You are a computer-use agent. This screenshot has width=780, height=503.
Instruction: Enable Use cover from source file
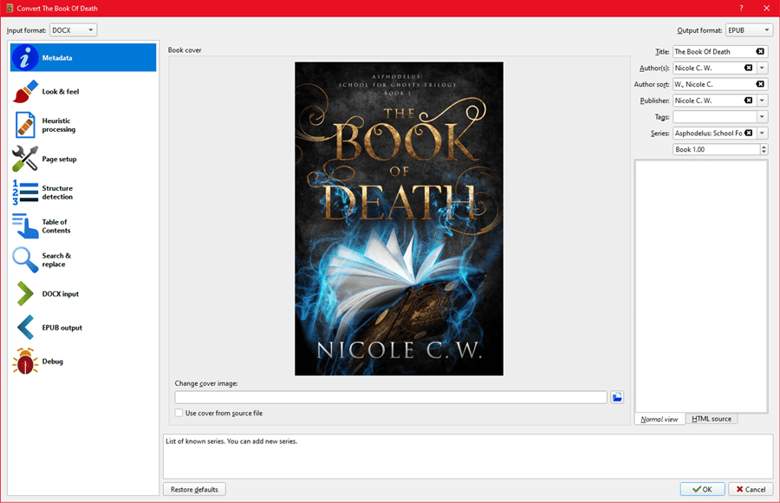[179, 413]
